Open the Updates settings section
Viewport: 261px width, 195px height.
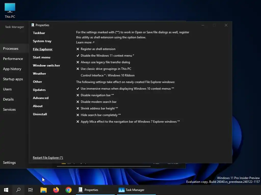pos(39,90)
